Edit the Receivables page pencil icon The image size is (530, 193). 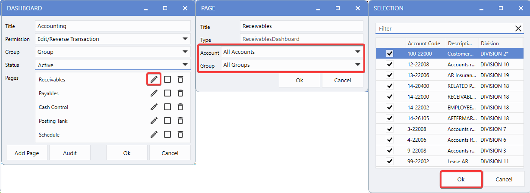(154, 79)
